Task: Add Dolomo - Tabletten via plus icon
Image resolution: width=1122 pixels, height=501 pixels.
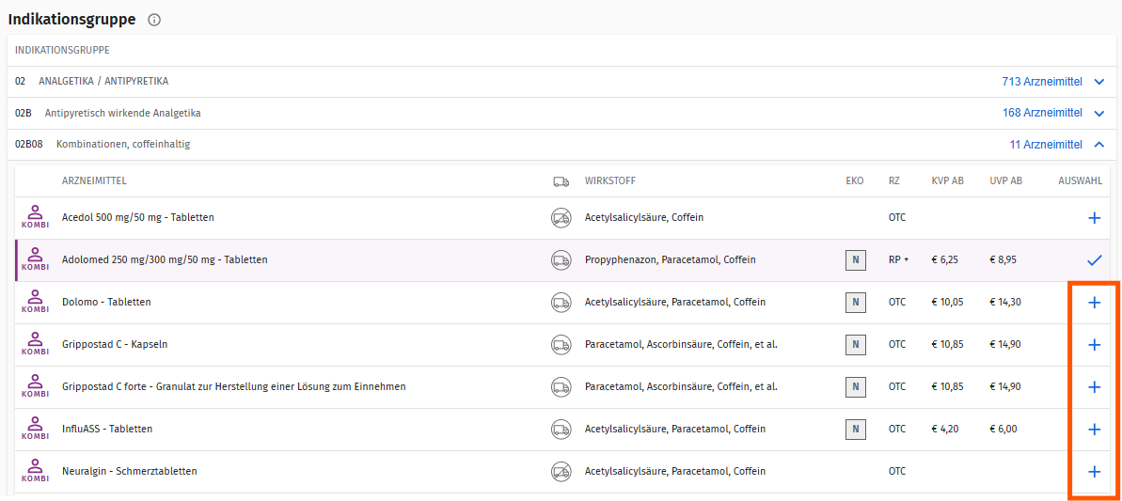Action: click(1094, 303)
